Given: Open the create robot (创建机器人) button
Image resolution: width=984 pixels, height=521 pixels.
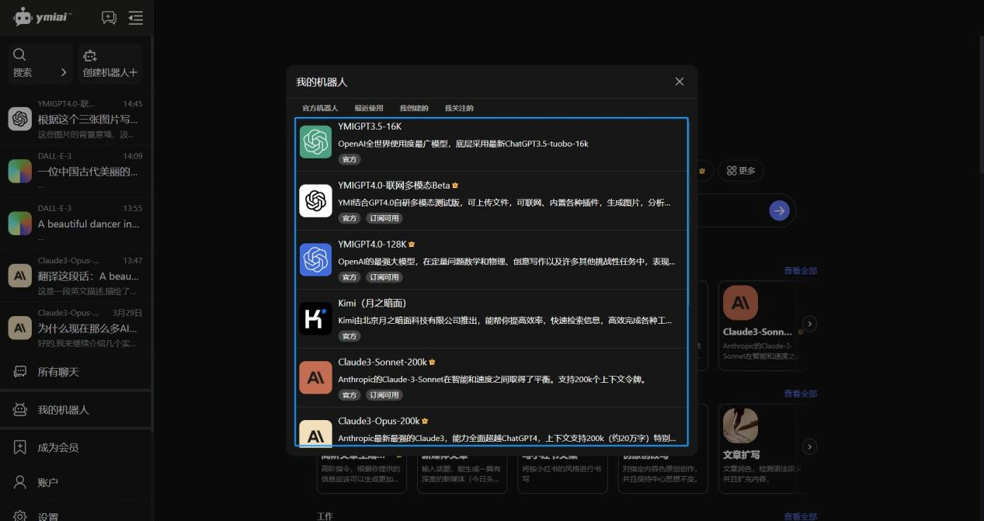Looking at the screenshot, I should coord(110,64).
